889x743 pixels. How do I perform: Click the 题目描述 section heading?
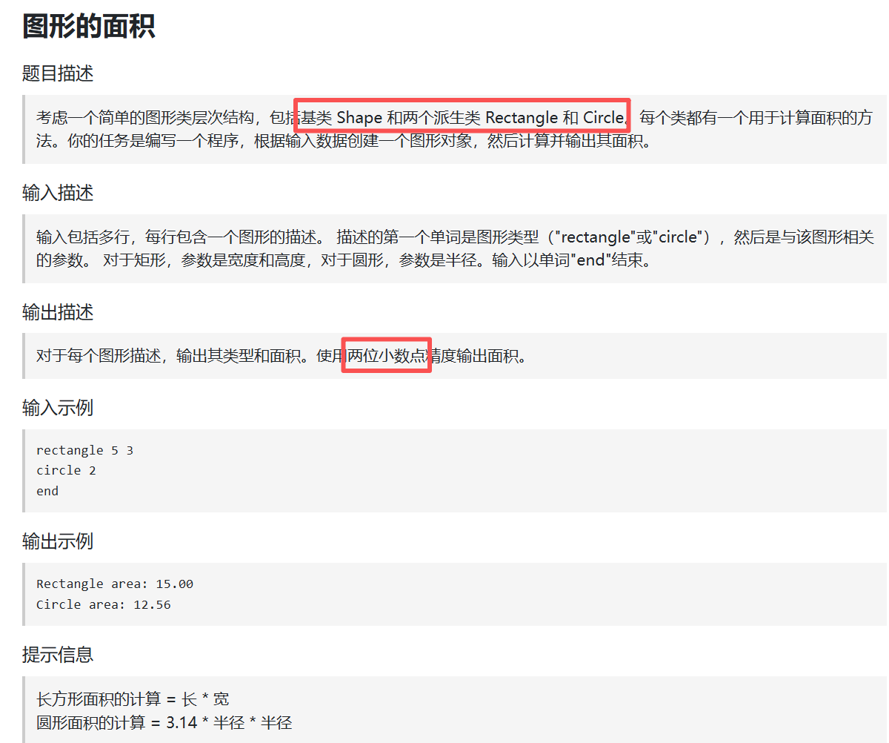pos(58,73)
